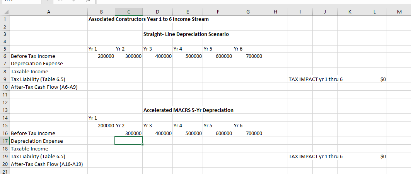This screenshot has width=411, height=174.
Task: Click 'Tax Liability (Table 6.5)' in row 9
Action: [38, 79]
